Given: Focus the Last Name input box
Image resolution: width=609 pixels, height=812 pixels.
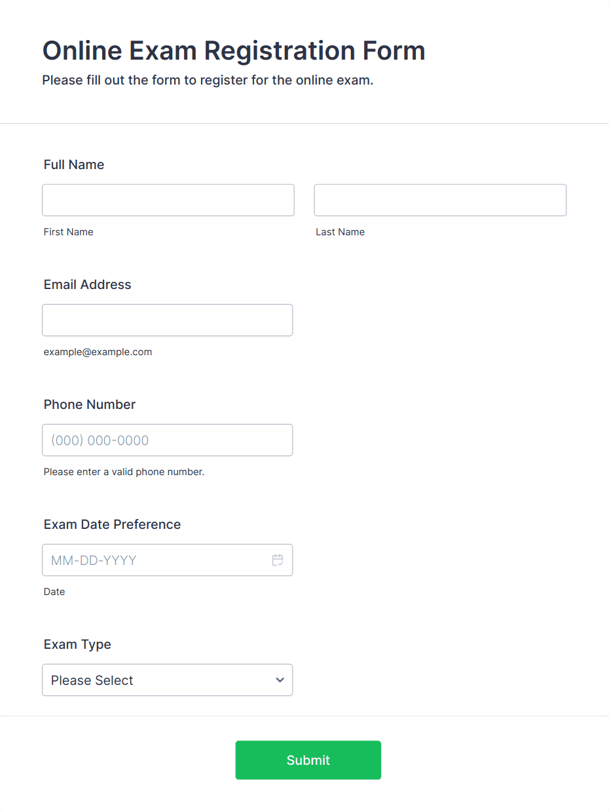Looking at the screenshot, I should point(440,200).
